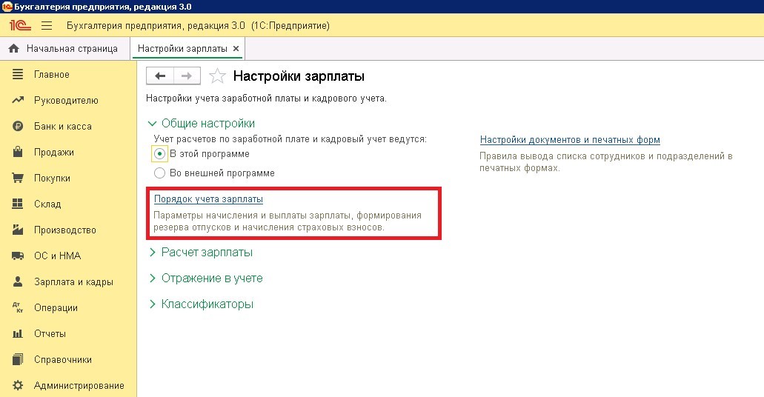Click the ОС и НМА truck icon
The image size is (764, 397).
pyautogui.click(x=18, y=256)
